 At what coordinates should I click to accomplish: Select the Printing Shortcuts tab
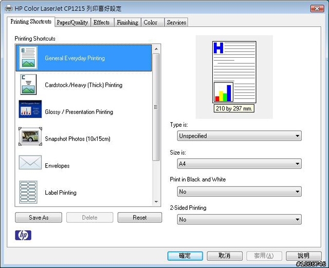tap(31, 22)
